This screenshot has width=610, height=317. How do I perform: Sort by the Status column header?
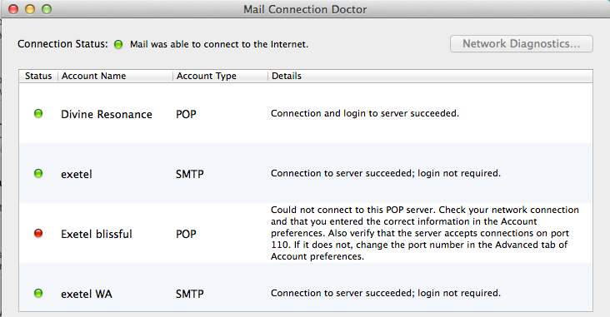(x=38, y=76)
